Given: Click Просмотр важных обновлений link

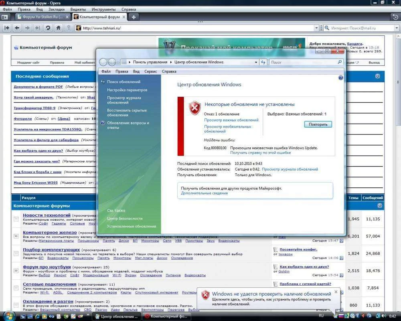Looking at the screenshot, I should click(231, 120).
